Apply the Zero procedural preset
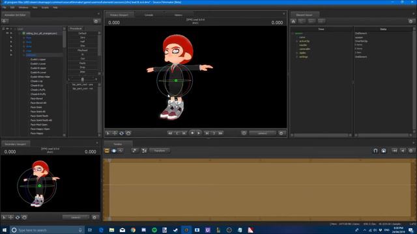Screen dimensions: 417x234 (83, 38)
